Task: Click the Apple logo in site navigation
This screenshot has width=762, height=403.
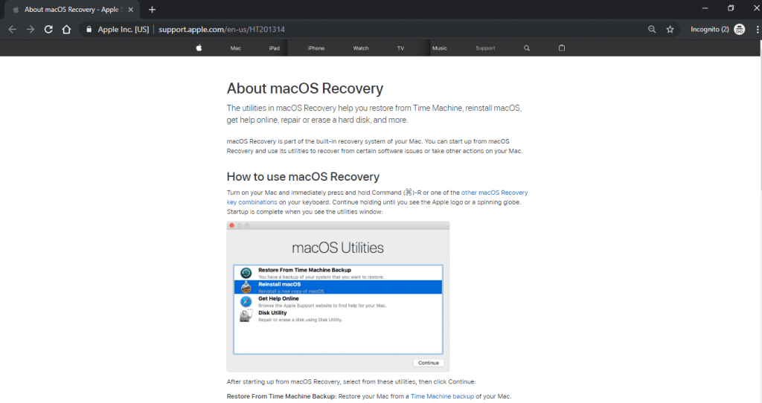Action: pyautogui.click(x=199, y=48)
